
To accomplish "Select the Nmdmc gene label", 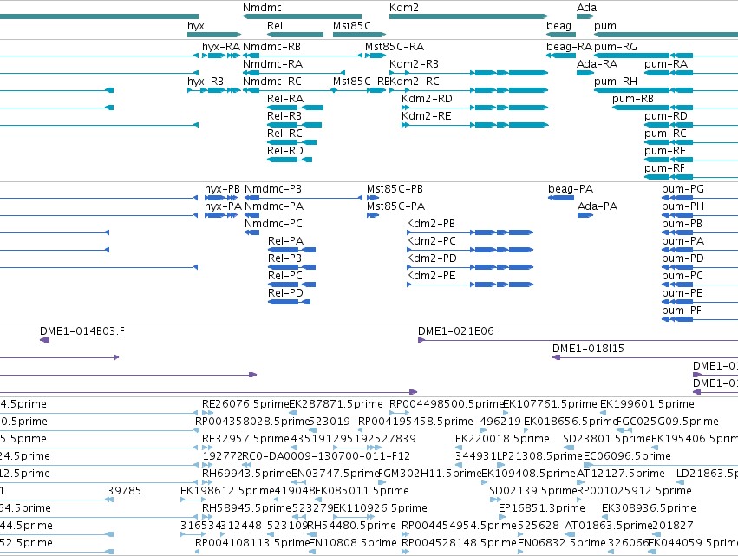I will tap(262, 8).
